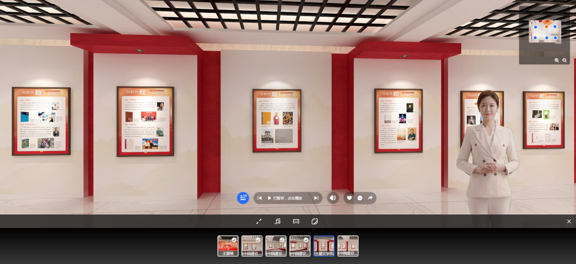Click the planet view icon in the bottom toolbar
This screenshot has width=576, height=264.
315,221
